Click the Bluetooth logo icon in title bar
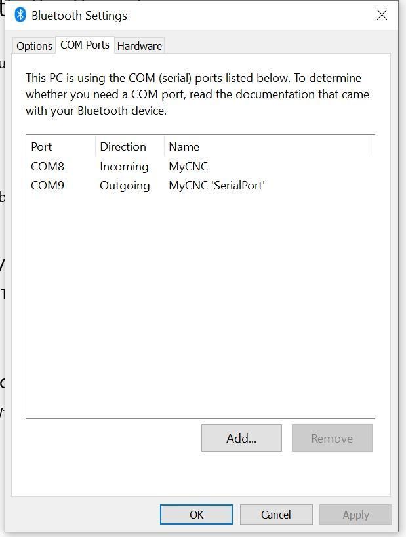 (20, 14)
